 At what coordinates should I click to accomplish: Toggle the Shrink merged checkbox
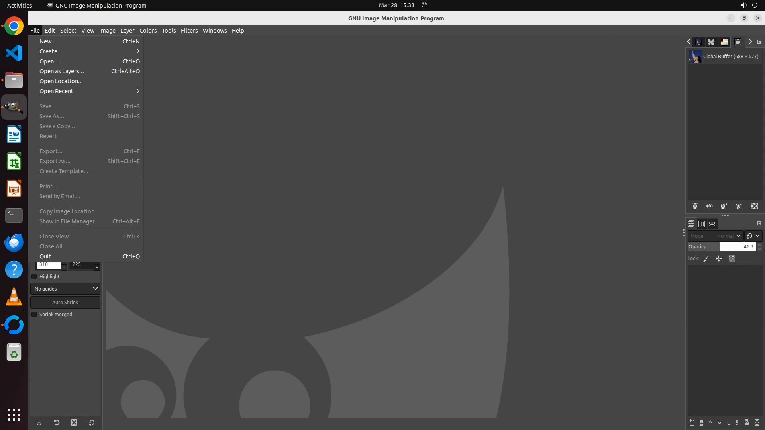coord(34,315)
